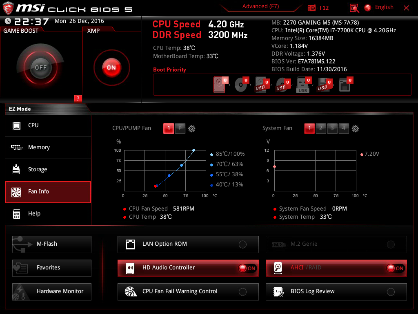Open the Help hotkey section
418x314 pixels.
[48, 214]
